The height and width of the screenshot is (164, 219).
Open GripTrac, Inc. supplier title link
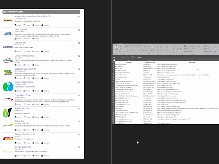(x=20, y=43)
